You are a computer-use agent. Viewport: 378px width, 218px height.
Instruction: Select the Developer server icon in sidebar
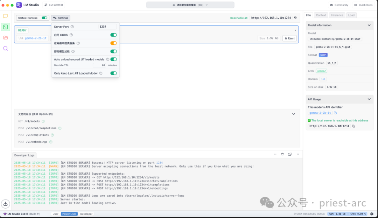click(x=6, y=27)
